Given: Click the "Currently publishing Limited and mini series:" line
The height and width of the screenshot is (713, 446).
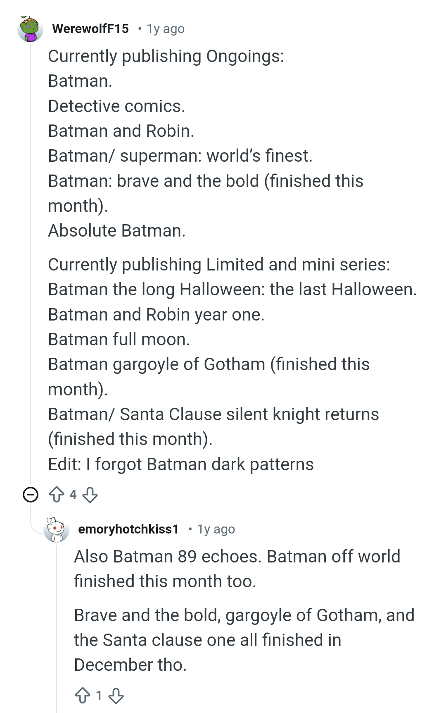Looking at the screenshot, I should tap(219, 265).
